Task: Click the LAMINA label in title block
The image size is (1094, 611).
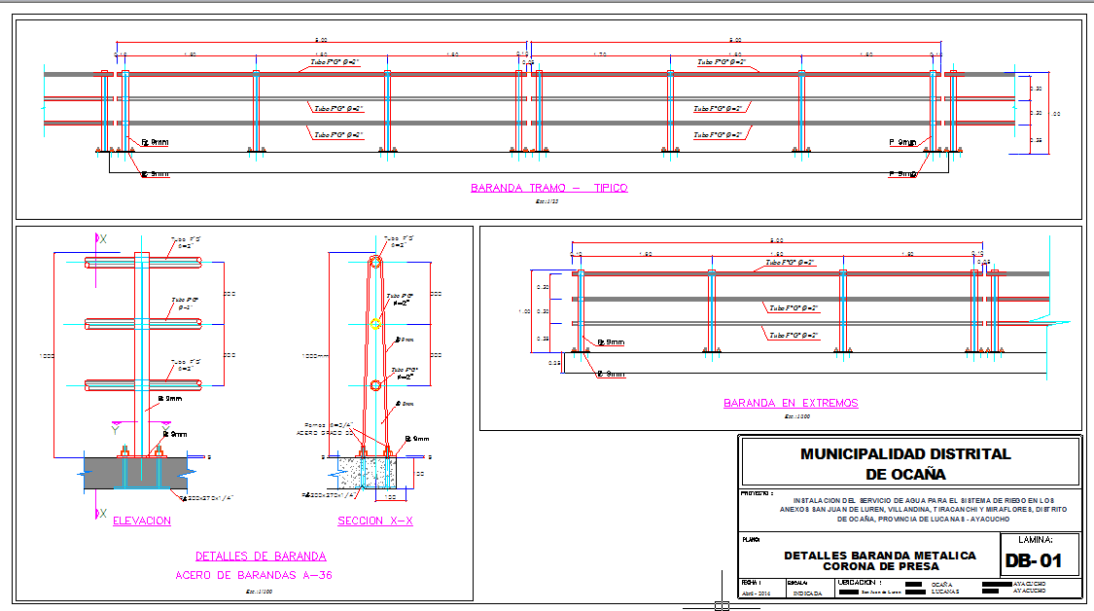Action: point(1041,539)
